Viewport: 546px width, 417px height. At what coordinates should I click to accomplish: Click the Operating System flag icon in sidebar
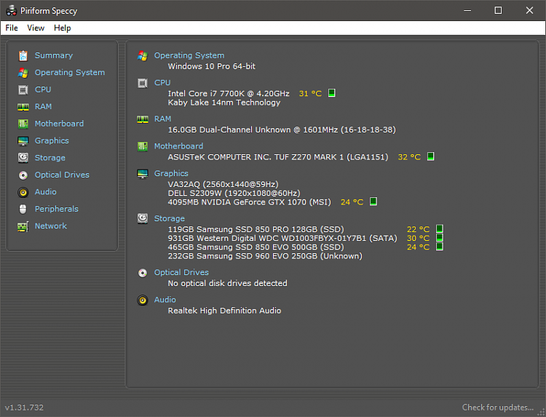click(x=23, y=73)
